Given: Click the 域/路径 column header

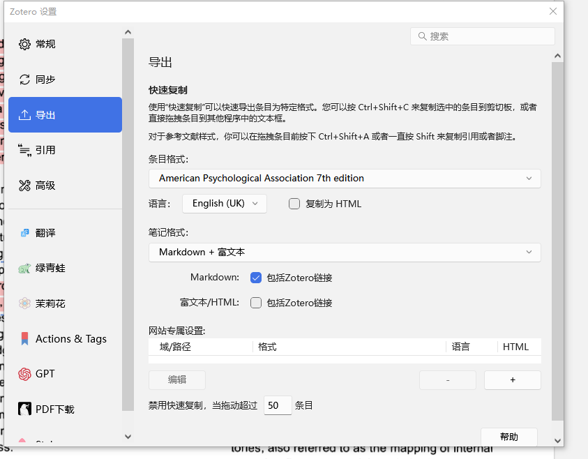Looking at the screenshot, I should click(x=201, y=347).
